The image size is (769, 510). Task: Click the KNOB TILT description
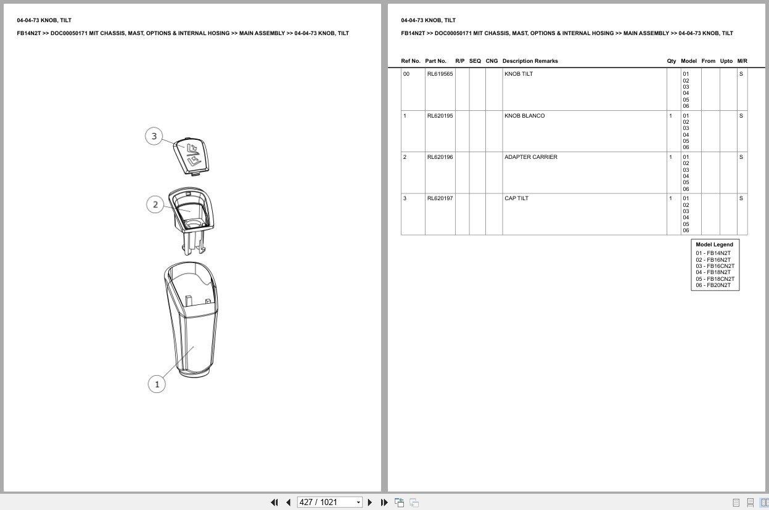pos(519,74)
